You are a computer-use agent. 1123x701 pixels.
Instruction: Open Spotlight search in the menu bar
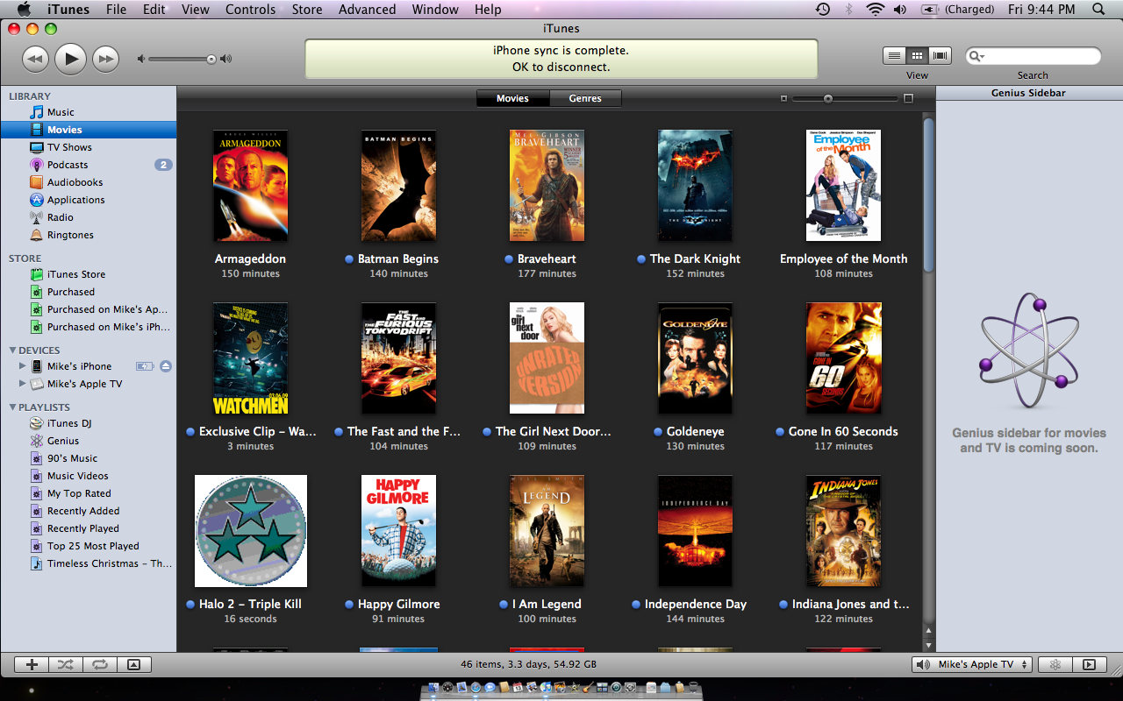point(1098,10)
